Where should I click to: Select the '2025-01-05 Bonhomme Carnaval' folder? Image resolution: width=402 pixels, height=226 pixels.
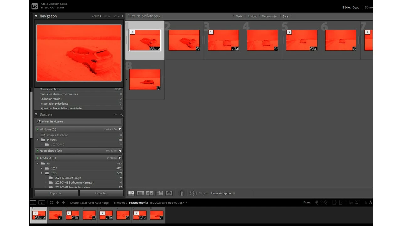74,182
